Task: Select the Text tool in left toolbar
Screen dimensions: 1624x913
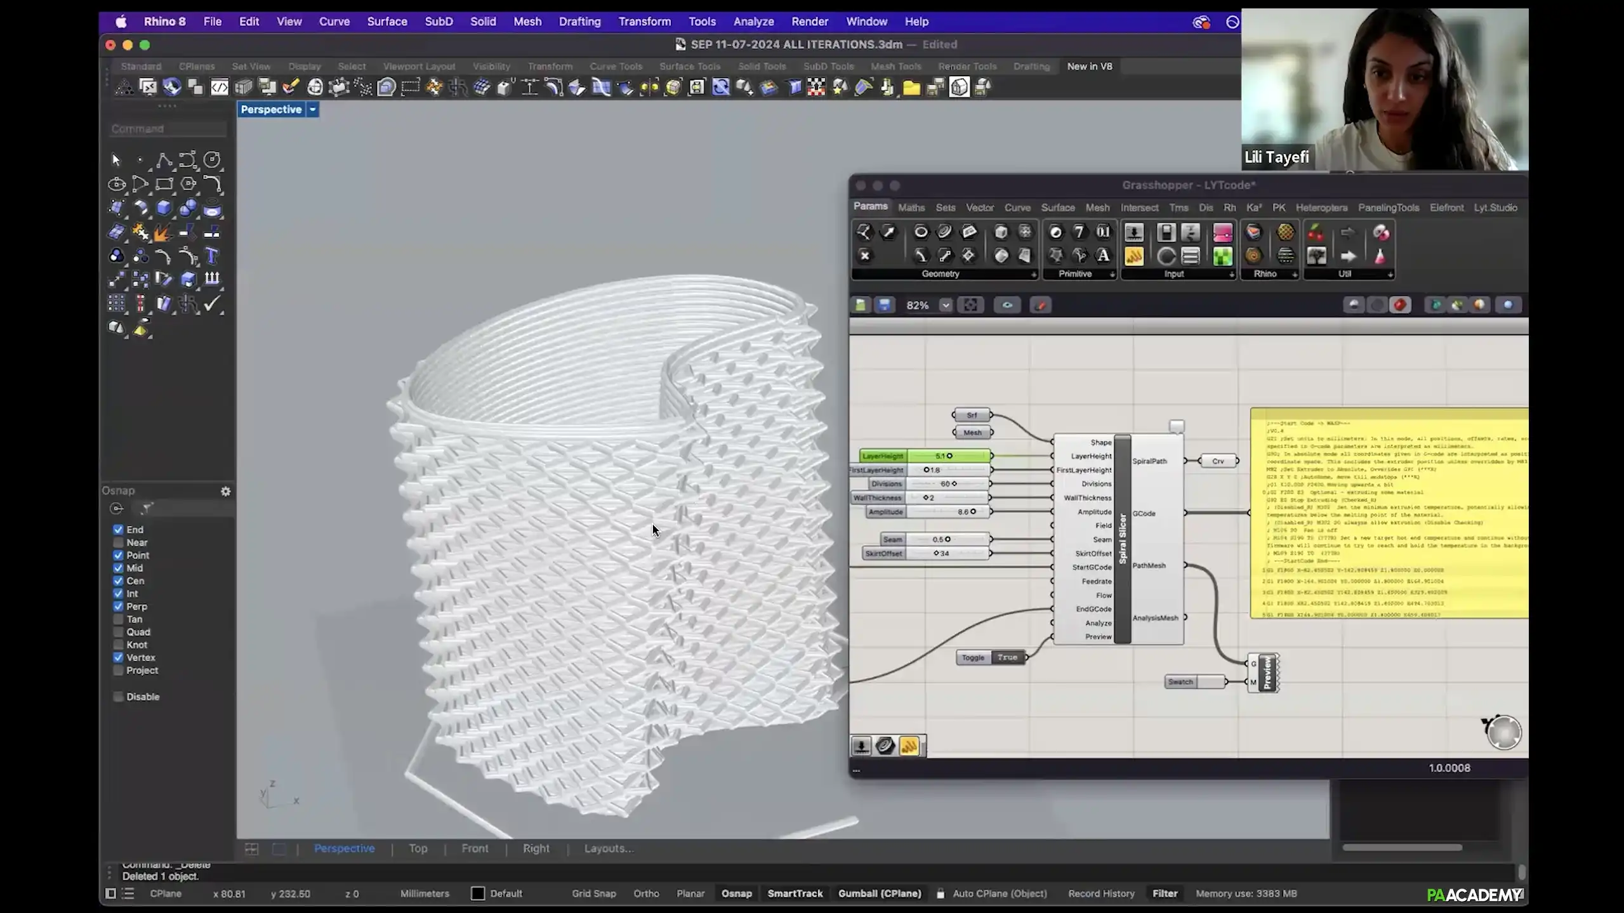Action: click(x=212, y=256)
